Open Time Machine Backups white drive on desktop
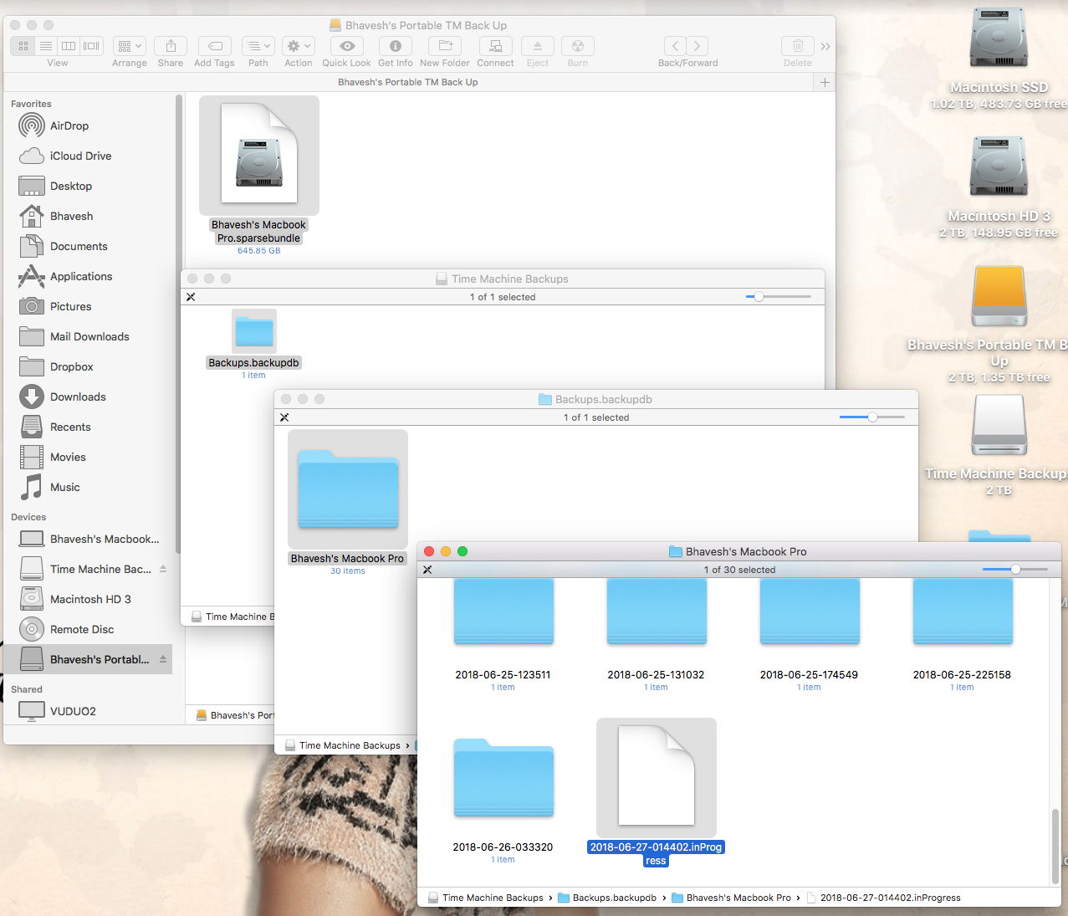The height and width of the screenshot is (916, 1068). tap(999, 425)
